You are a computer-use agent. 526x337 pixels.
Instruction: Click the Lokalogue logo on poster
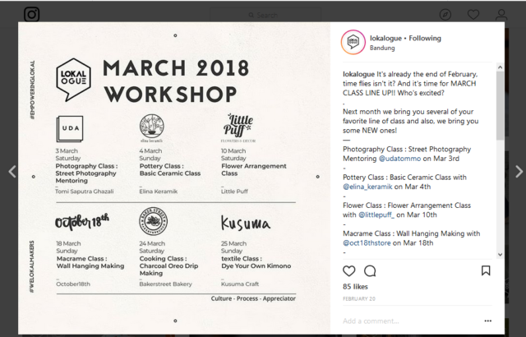point(73,80)
